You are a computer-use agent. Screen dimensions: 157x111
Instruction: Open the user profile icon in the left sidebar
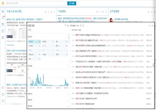click(3, 101)
